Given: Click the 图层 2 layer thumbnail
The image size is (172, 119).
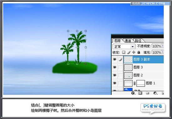Looking at the screenshot, I should 128,75.
